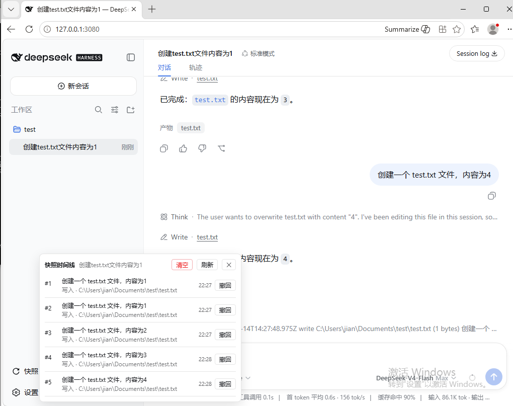Click the Summarize button in address bar

407,29
